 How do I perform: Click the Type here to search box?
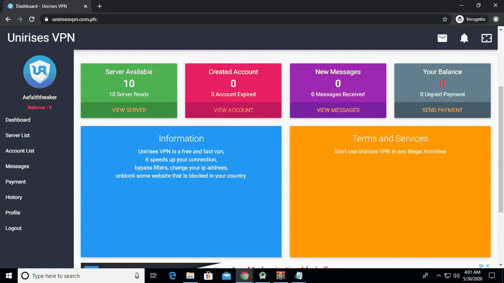coord(82,276)
